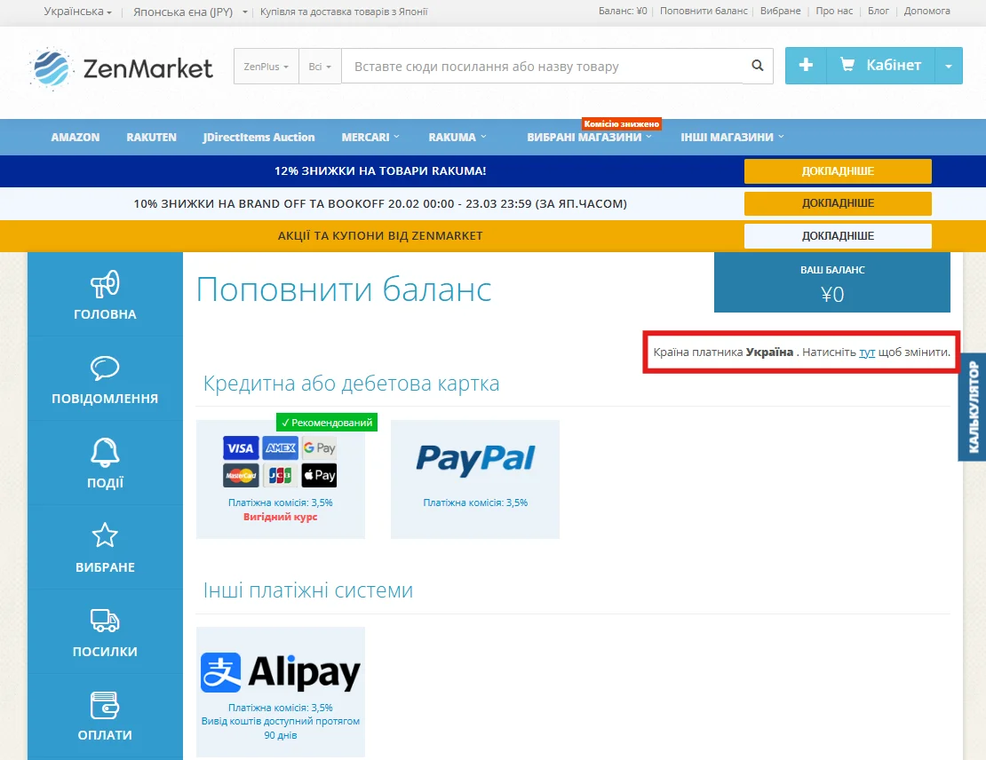Click Блог link
Image resolution: width=986 pixels, height=760 pixels.
pyautogui.click(x=879, y=11)
